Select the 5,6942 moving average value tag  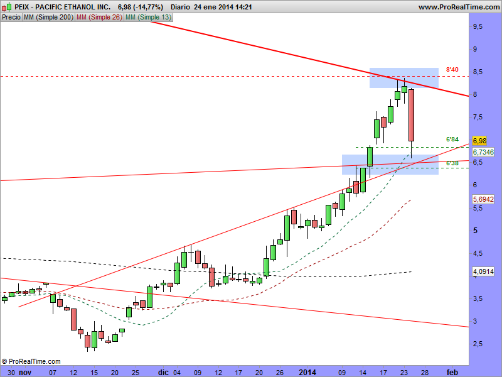click(483, 199)
